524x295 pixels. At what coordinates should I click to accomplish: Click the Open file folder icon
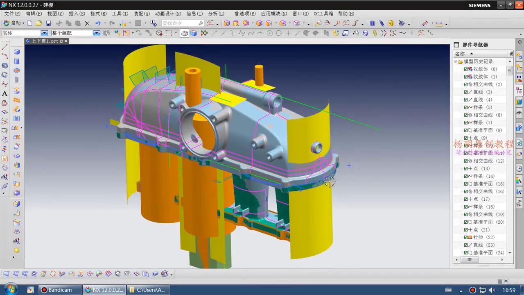tap(39, 23)
